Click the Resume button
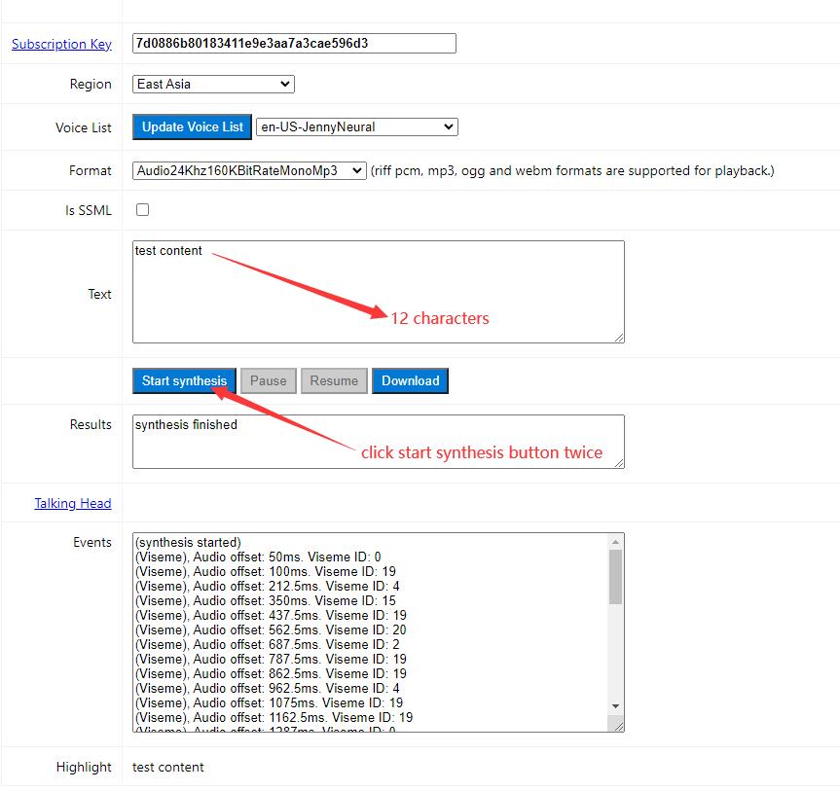This screenshot has width=840, height=791. click(334, 380)
